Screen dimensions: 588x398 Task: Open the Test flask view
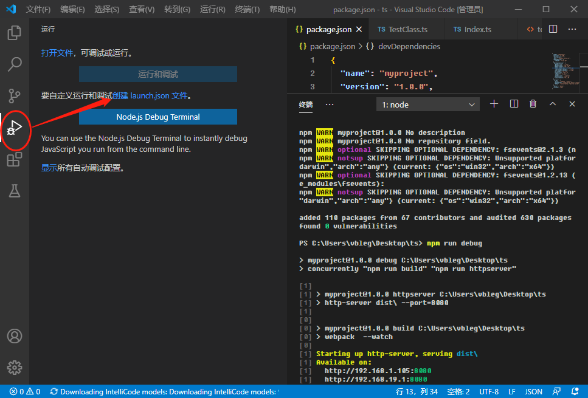pos(14,191)
